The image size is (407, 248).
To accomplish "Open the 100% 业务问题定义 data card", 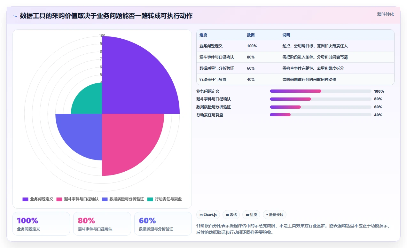I will (41, 224).
